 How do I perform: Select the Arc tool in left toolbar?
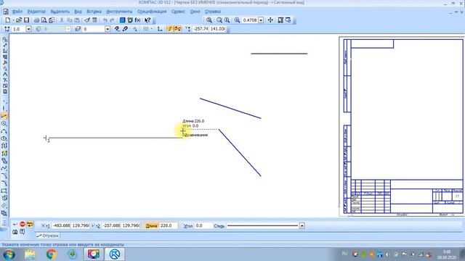click(4, 131)
